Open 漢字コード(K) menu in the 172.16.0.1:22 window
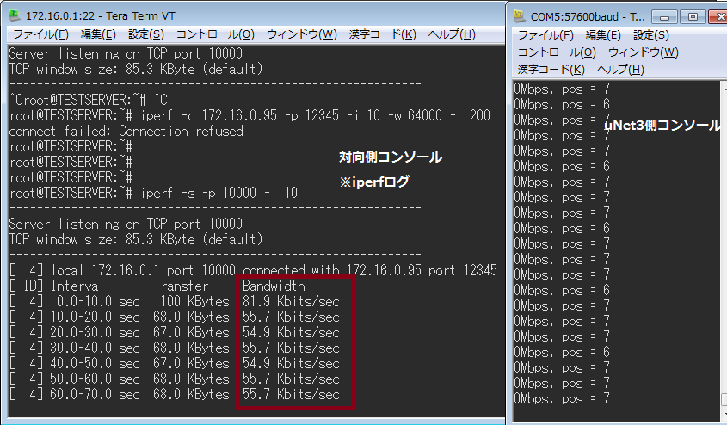 coord(383,34)
